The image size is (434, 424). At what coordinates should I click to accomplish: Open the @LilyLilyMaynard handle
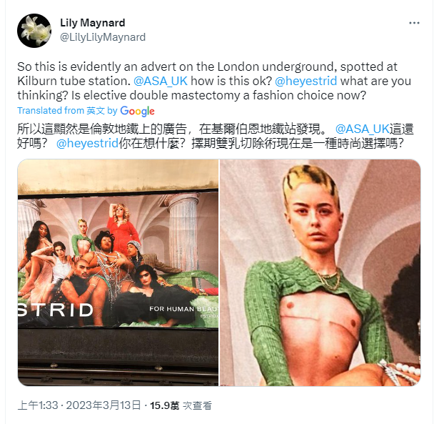[x=103, y=37]
